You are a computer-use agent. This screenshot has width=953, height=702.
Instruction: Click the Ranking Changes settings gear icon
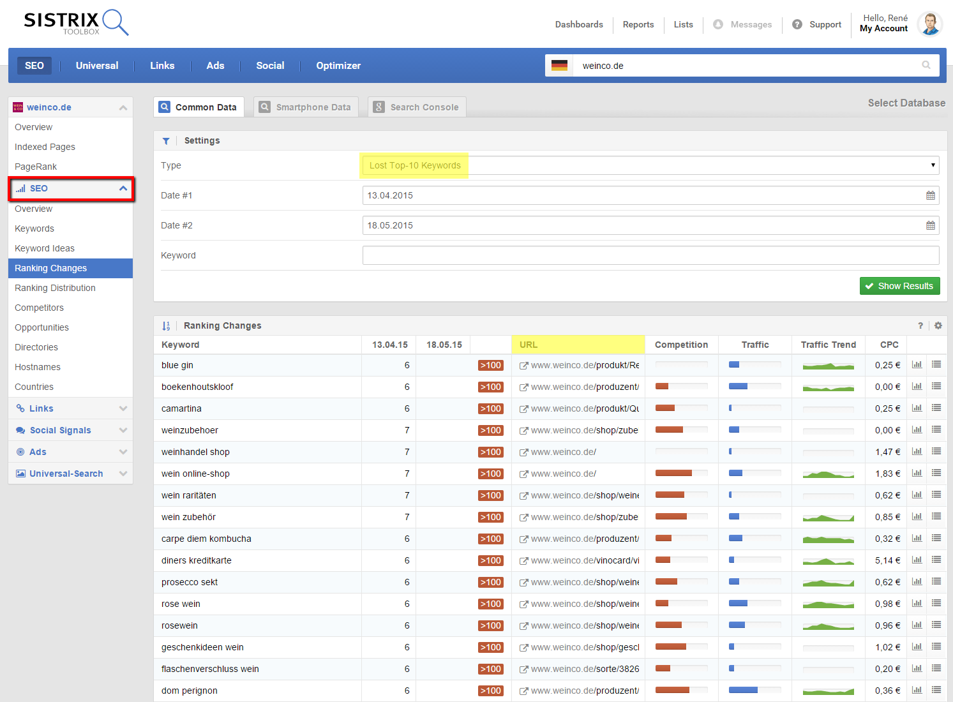pos(938,325)
